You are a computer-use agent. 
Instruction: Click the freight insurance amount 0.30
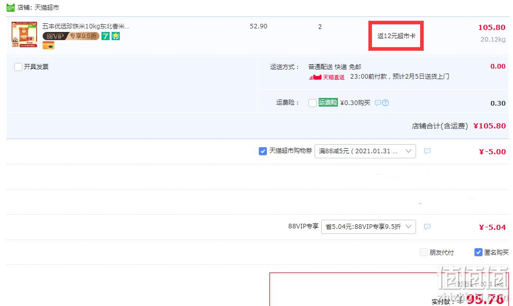click(x=498, y=104)
